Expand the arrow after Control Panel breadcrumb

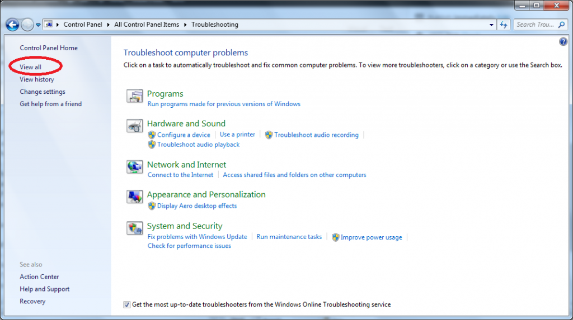tap(108, 25)
